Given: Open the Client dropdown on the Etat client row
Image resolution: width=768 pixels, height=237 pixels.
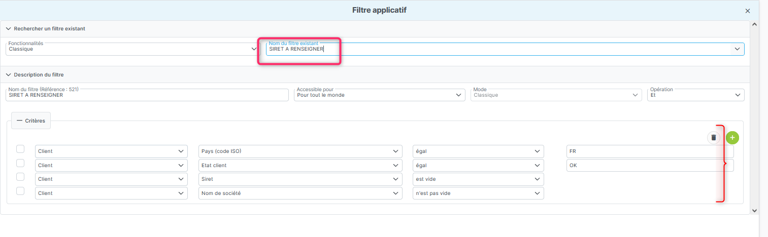Looking at the screenshot, I should (x=111, y=166).
